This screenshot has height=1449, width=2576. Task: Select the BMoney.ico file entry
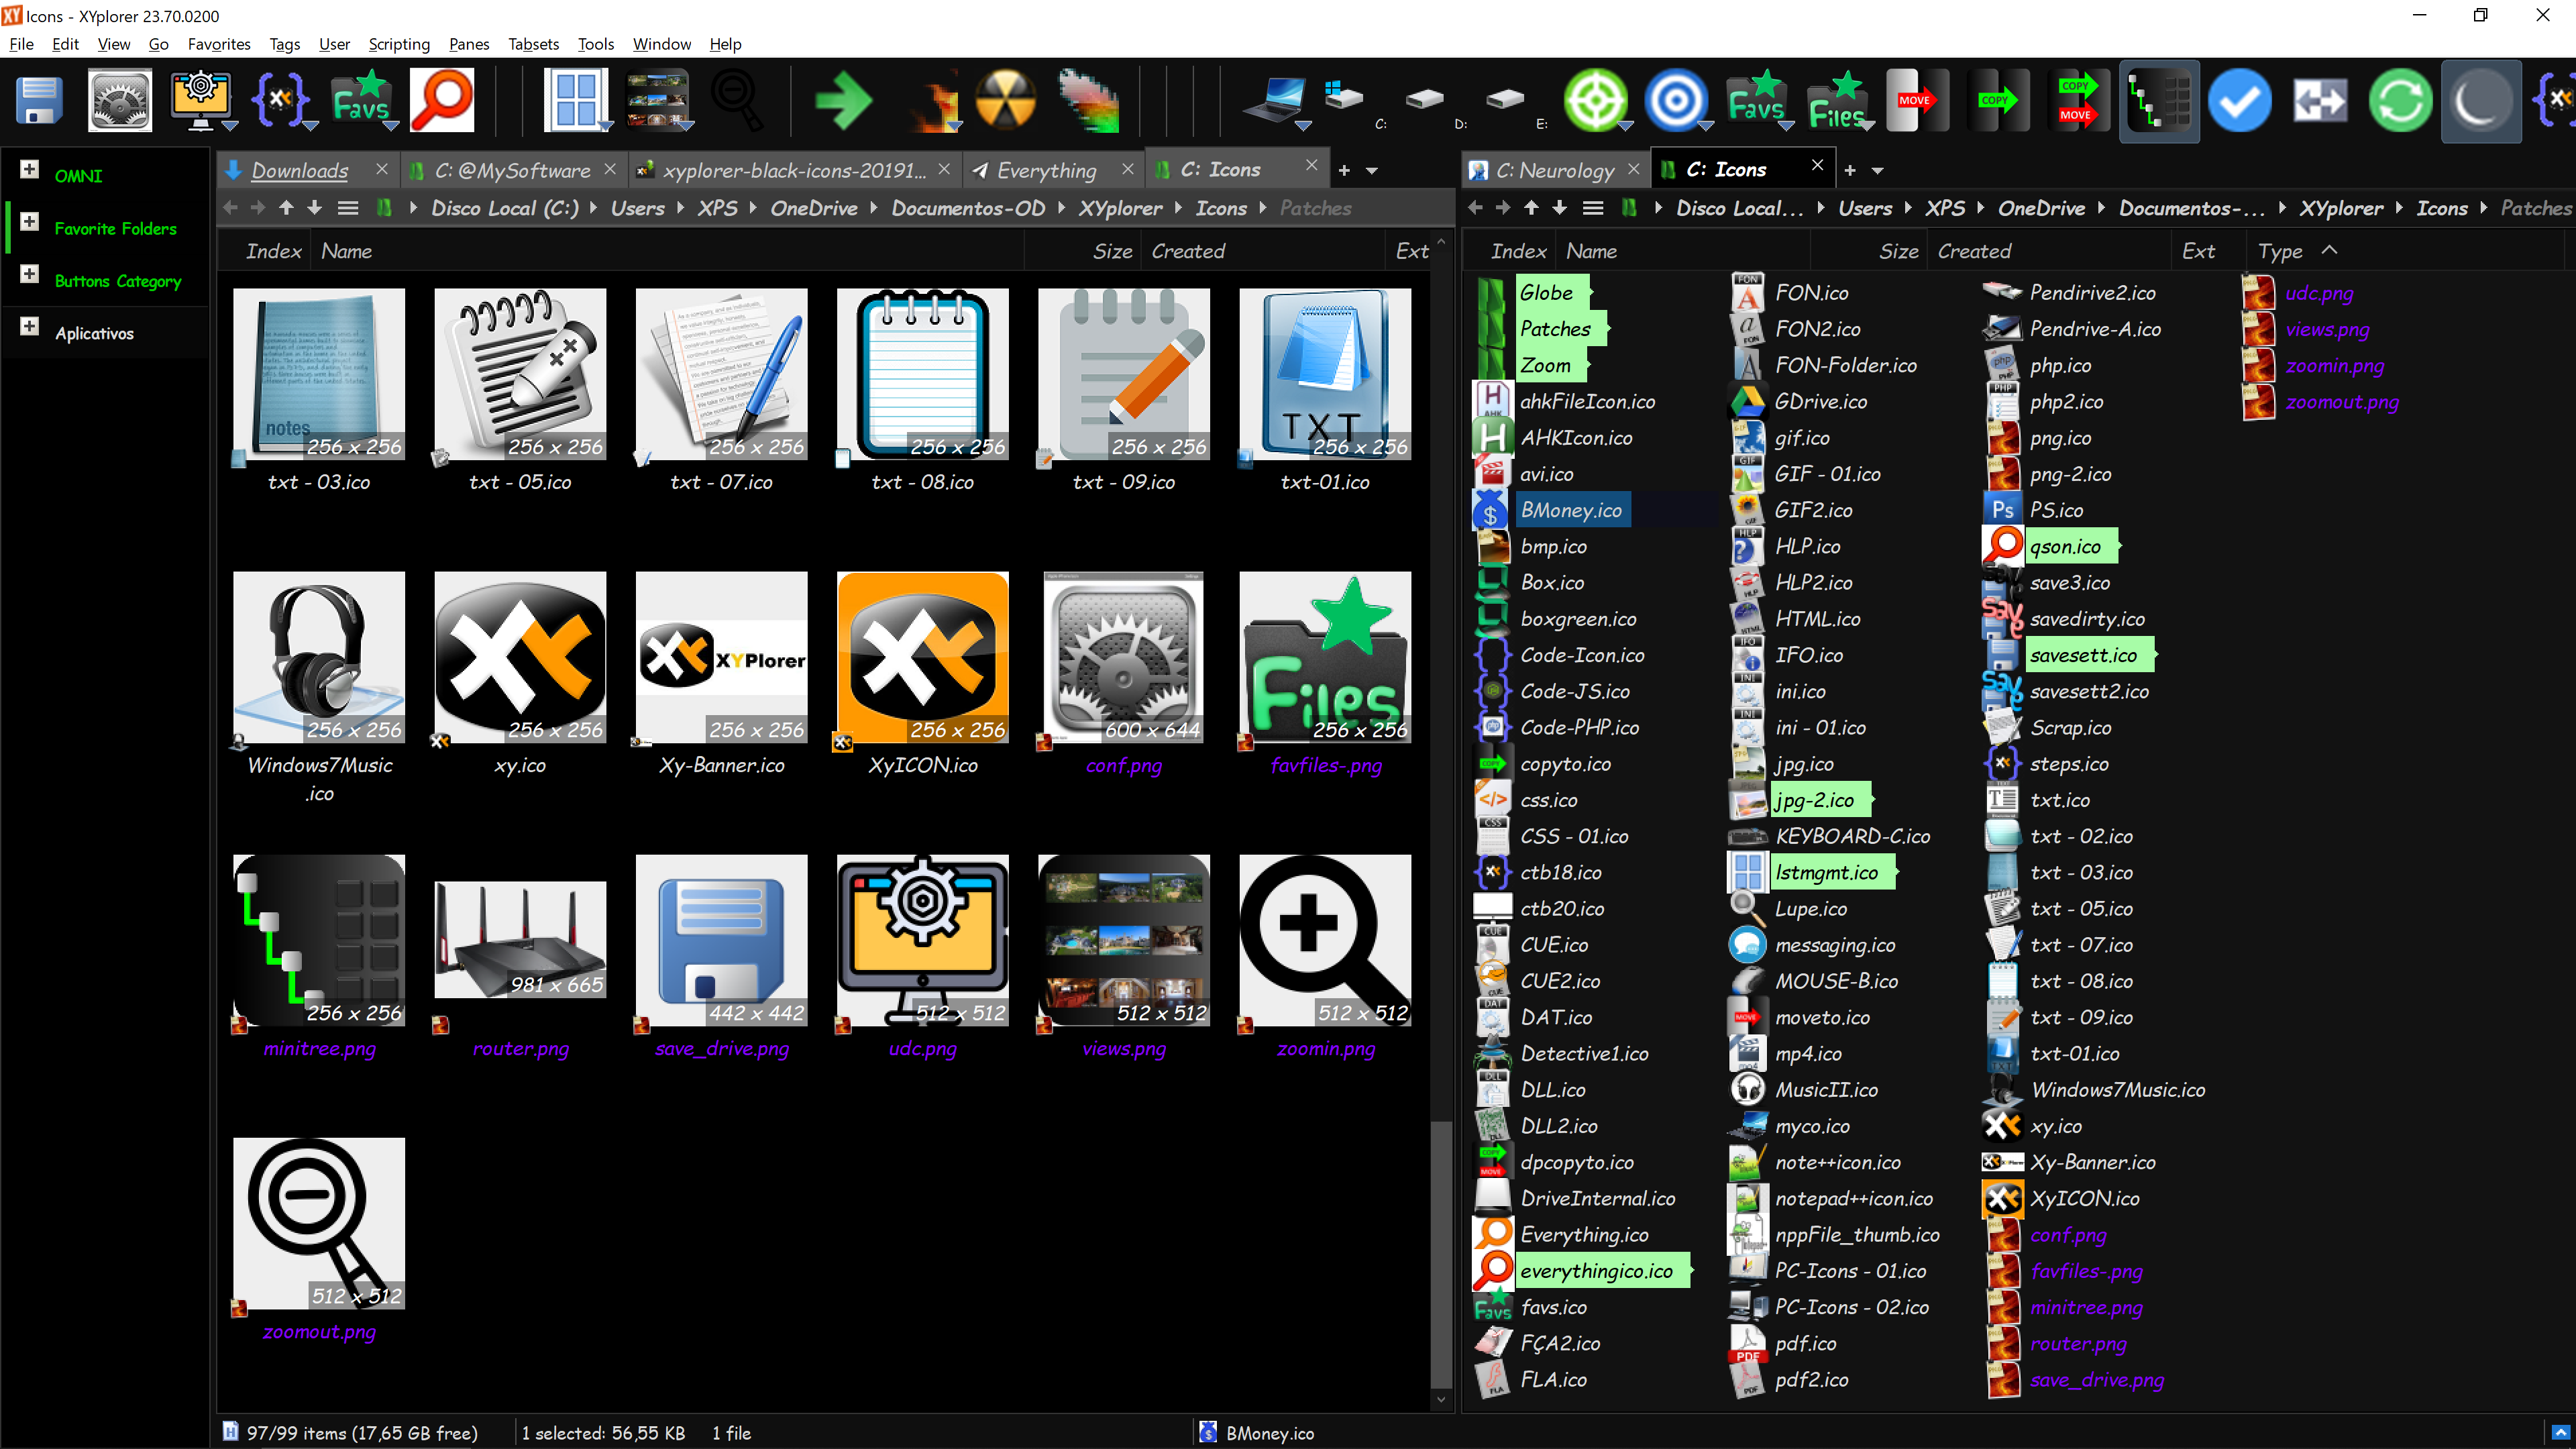(1572, 510)
